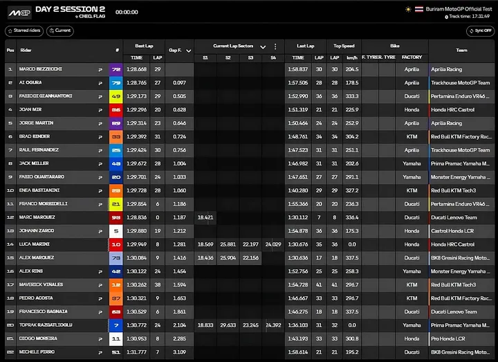Screen dimensions: 498x362
Task: Select rider Marc Marquez
Action: [x=37, y=217]
